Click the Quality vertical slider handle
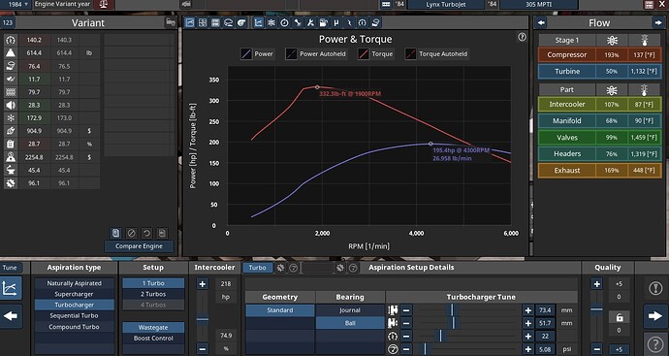669x356 pixels. coord(597,309)
